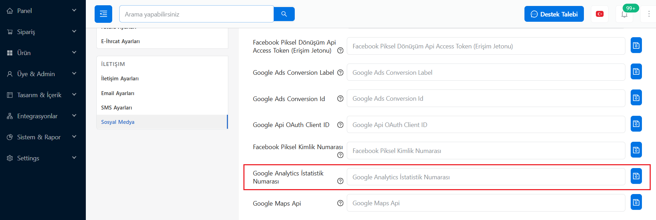Click the Tasarım & İçerik layout icon
Viewport: 656px width, 220px height.
(10, 95)
